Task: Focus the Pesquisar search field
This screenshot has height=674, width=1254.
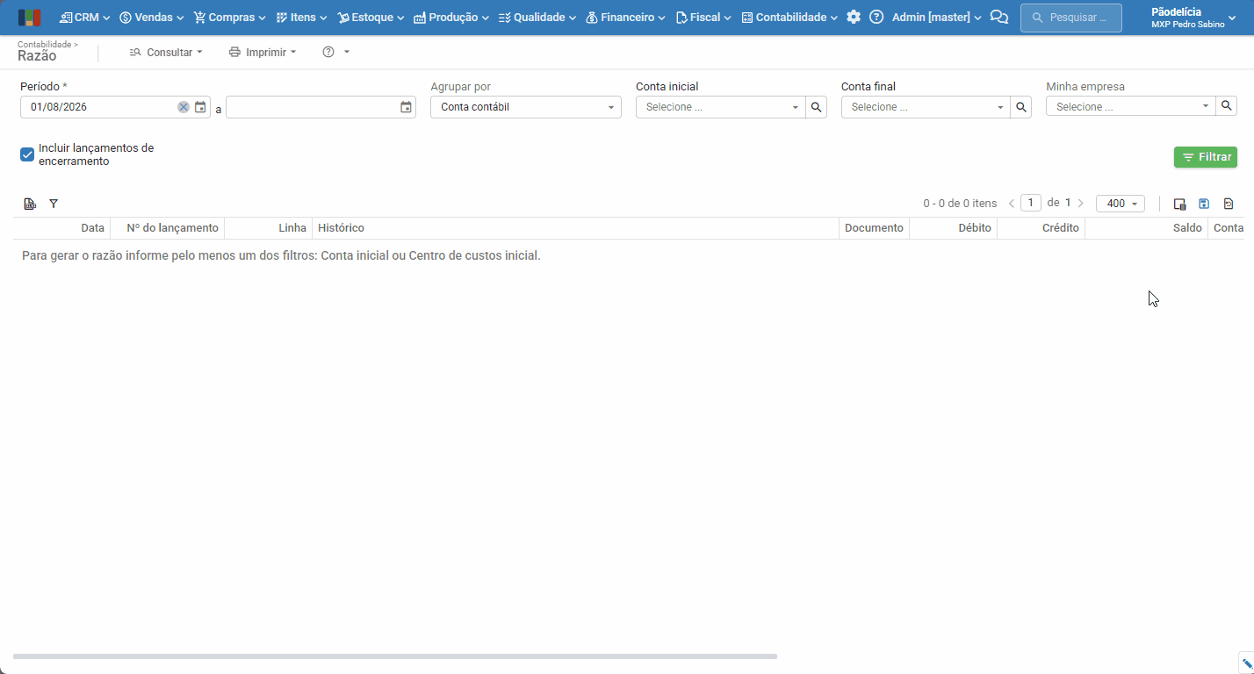Action: click(1071, 18)
